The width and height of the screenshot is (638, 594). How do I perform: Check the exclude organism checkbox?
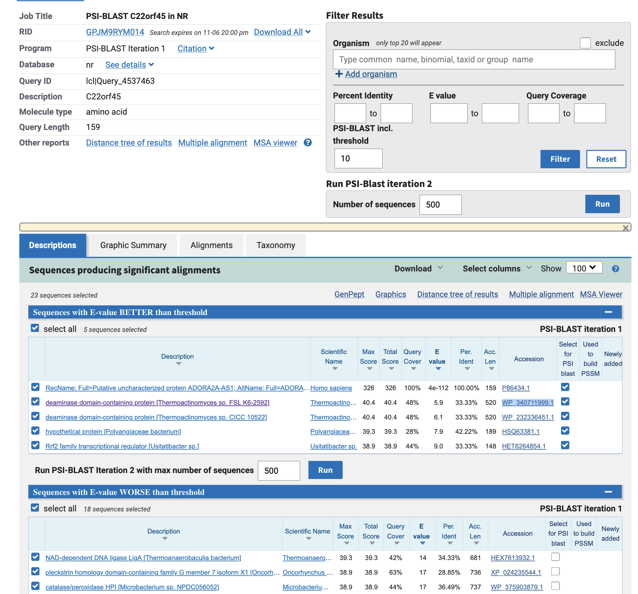click(x=585, y=43)
